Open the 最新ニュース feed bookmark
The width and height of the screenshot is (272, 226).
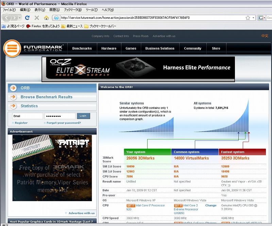coord(72,26)
